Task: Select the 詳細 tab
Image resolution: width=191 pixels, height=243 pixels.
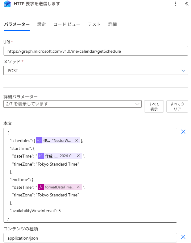Action: pos(112,24)
